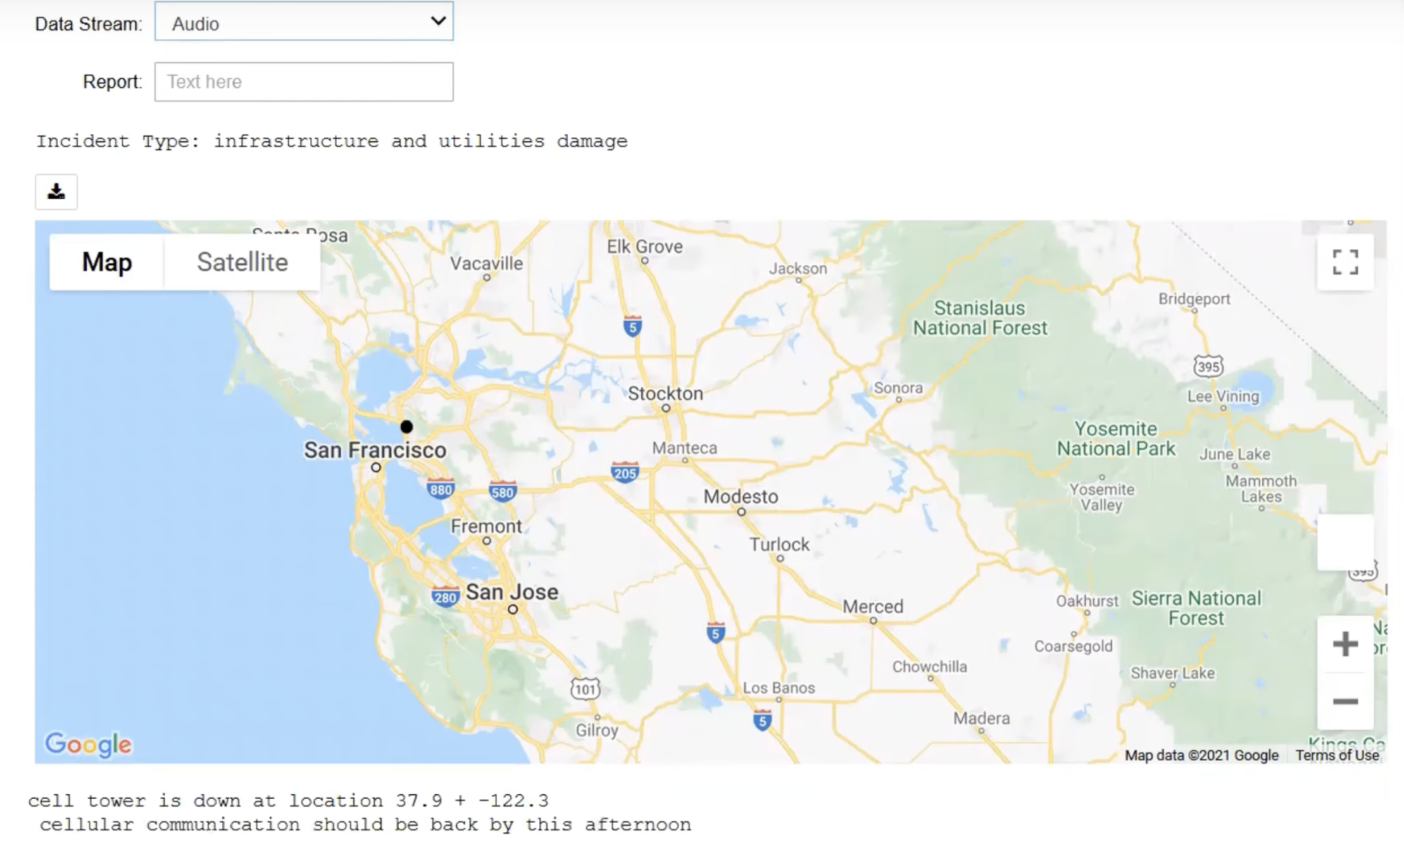Click the I-205 highway shield
Viewport: 1404px width, 843px height.
(625, 472)
